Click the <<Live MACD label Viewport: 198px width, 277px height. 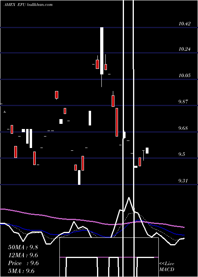click(167, 267)
